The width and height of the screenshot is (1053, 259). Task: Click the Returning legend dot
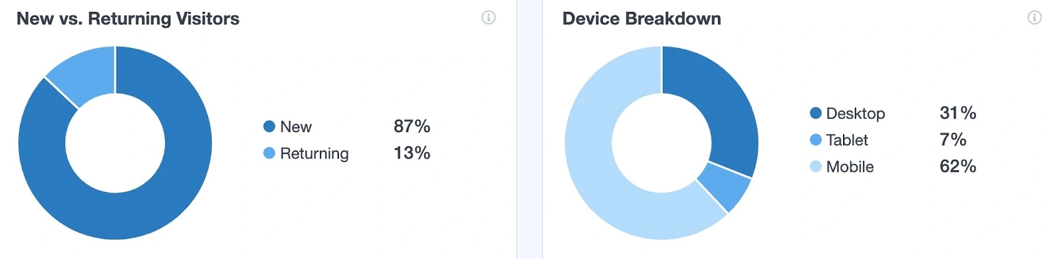269,153
